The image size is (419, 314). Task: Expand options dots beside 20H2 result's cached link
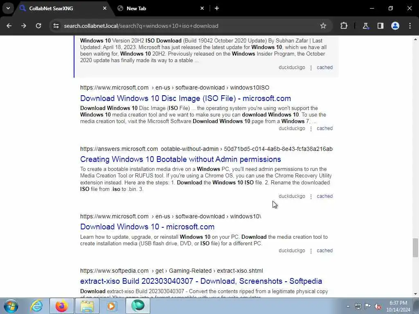(311, 68)
